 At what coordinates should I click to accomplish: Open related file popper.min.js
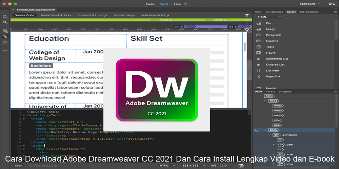[x=124, y=15]
